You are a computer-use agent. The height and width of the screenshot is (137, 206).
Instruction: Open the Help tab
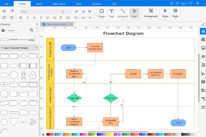[x=114, y=4]
